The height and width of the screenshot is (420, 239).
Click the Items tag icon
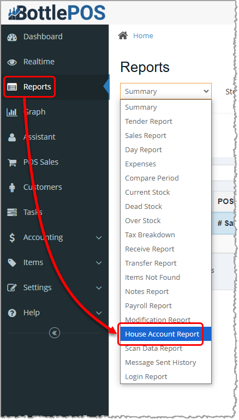[x=12, y=263]
